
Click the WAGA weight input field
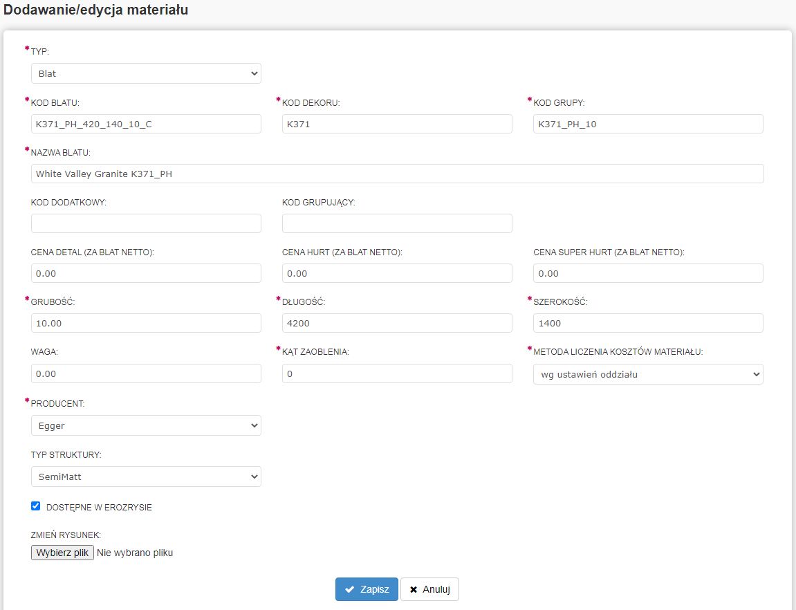(x=146, y=373)
